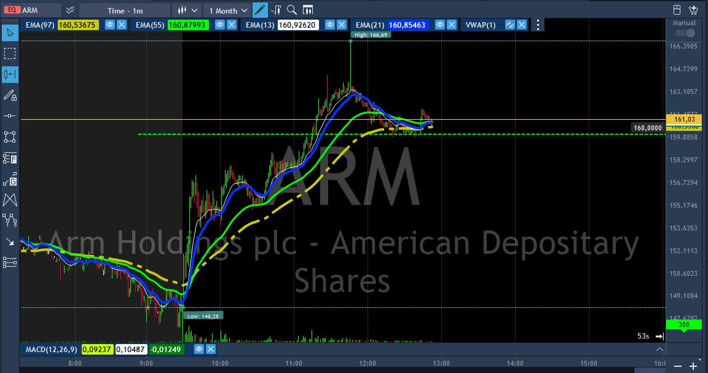Viewport: 708px width, 373px height.
Task: Select the horizontal line drawing tool
Action: click(10, 116)
